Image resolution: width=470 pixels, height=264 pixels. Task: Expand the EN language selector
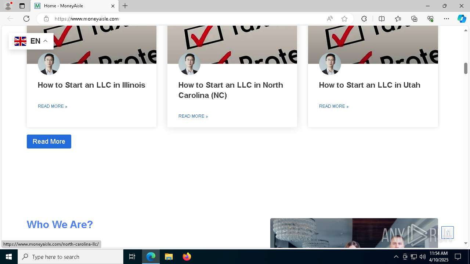pyautogui.click(x=31, y=41)
